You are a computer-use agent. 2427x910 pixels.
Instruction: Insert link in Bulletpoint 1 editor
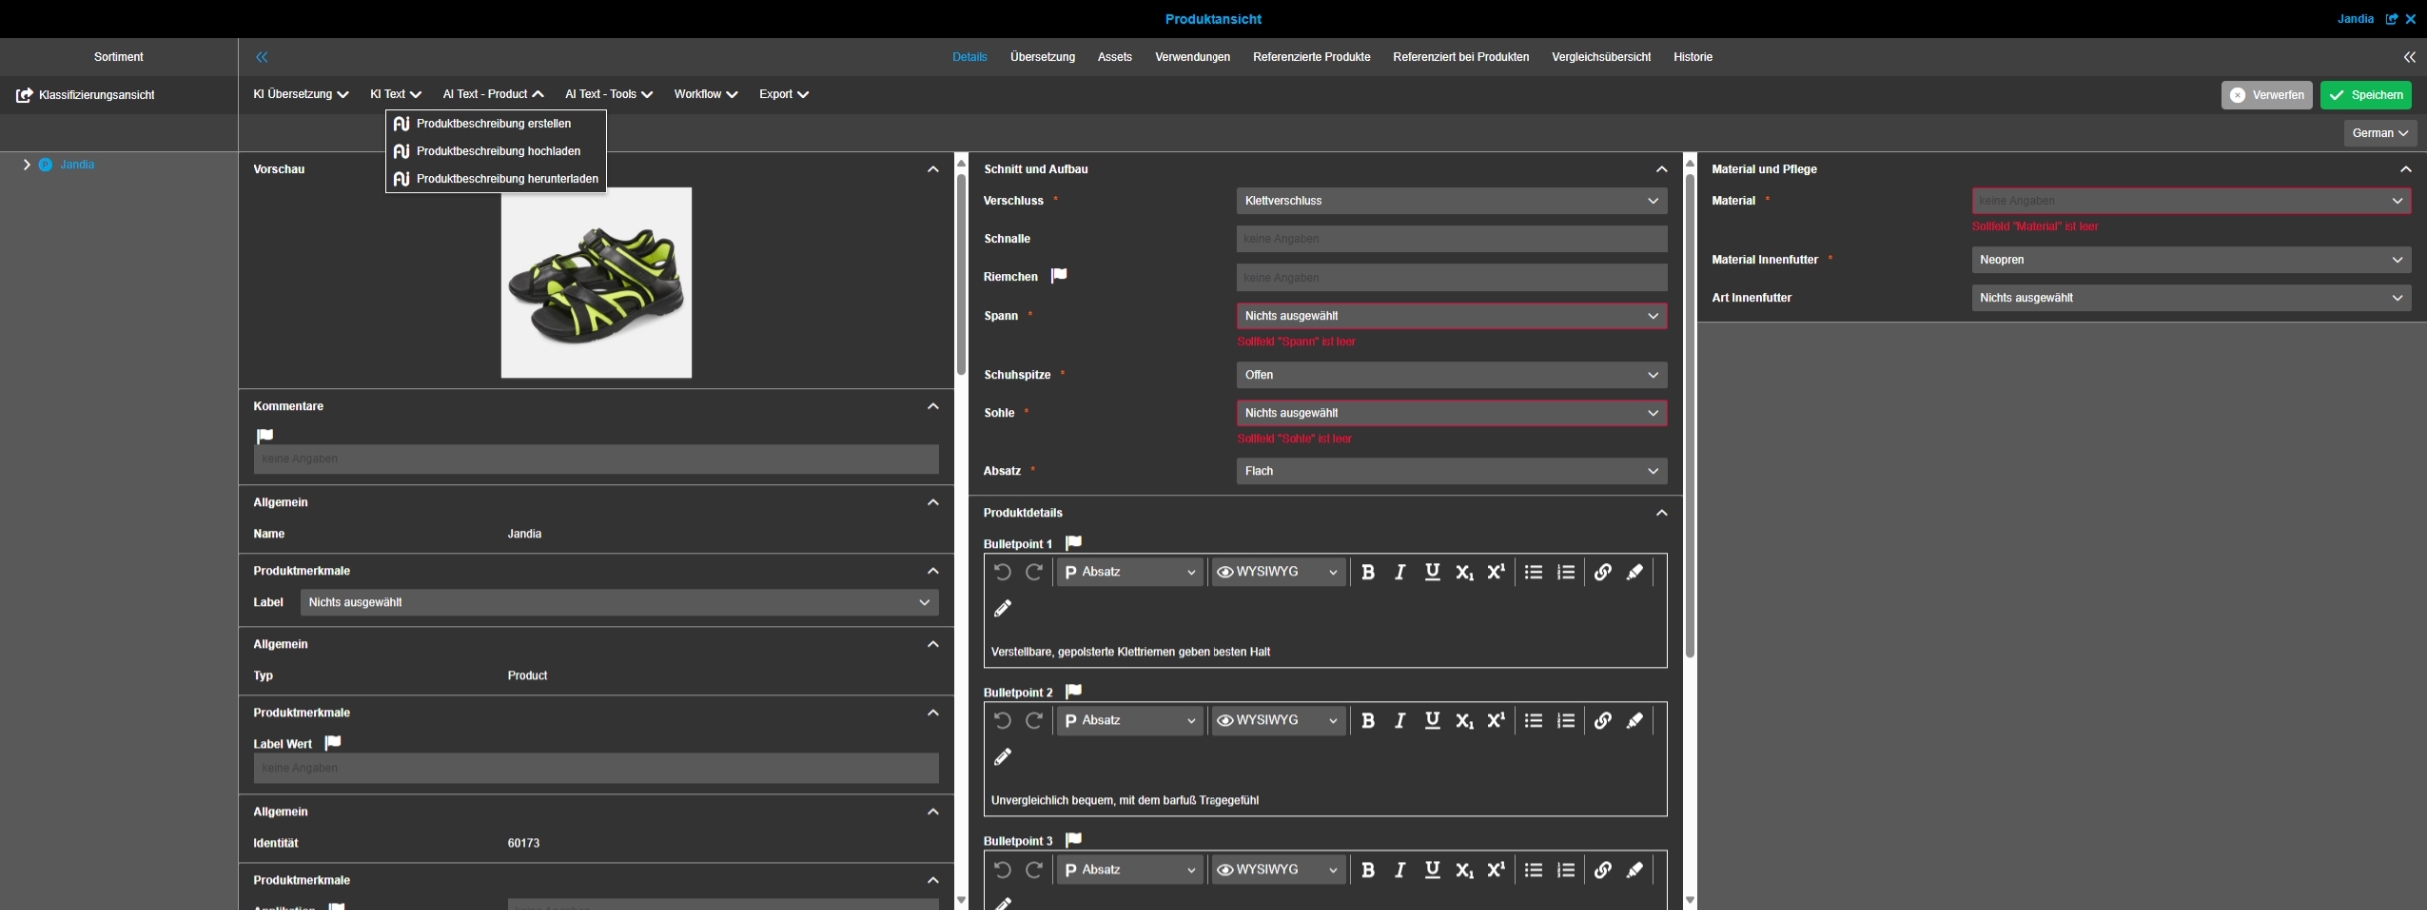click(x=1602, y=572)
